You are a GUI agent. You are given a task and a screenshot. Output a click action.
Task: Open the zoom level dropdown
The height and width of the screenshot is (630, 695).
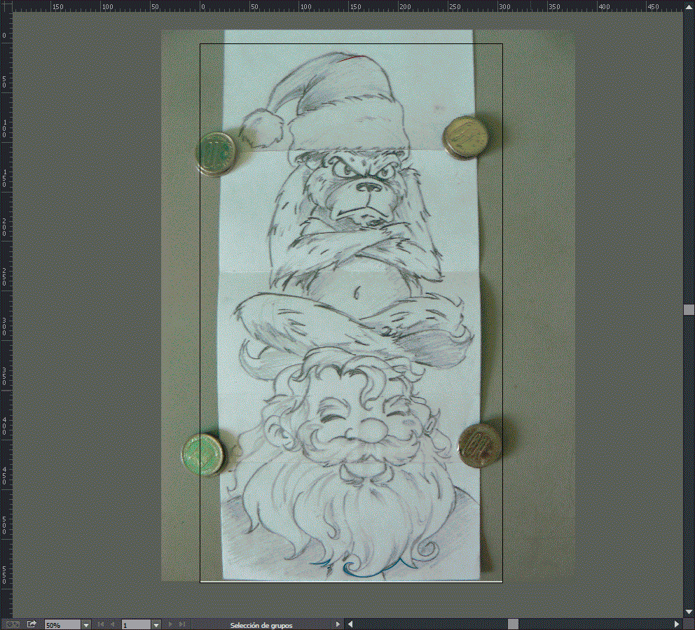[x=86, y=625]
